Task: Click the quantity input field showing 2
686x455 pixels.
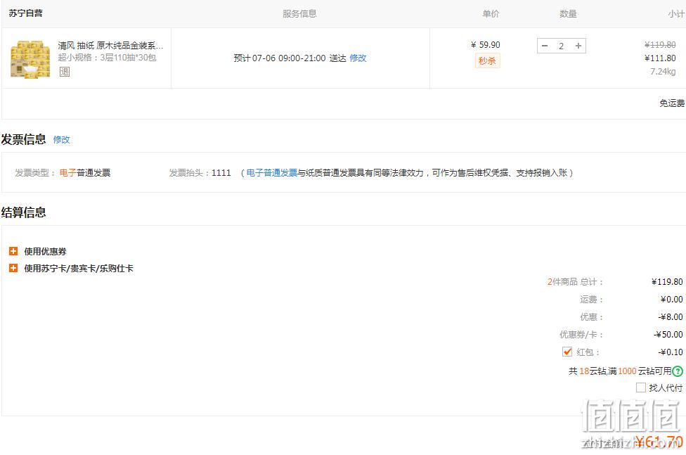Action: 562,46
